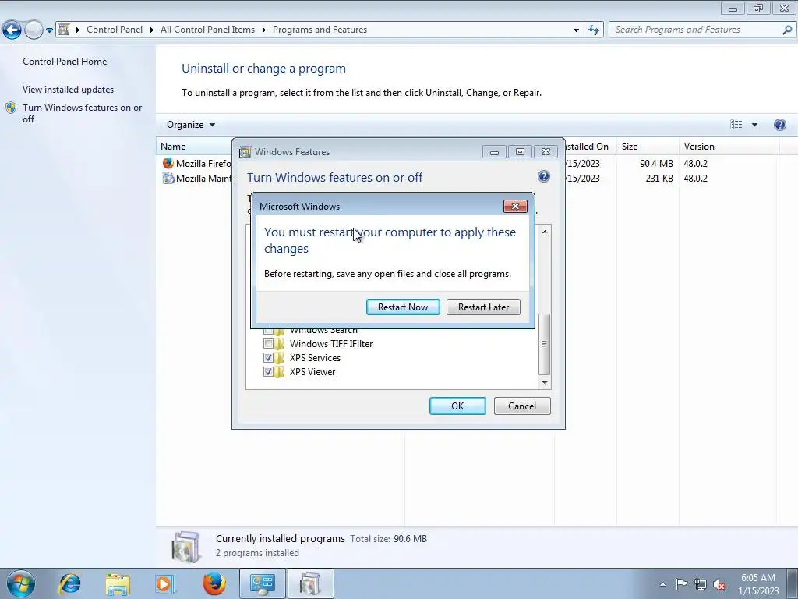Open Windows Media Player from taskbar
This screenshot has height=599, width=798.
coord(165,583)
